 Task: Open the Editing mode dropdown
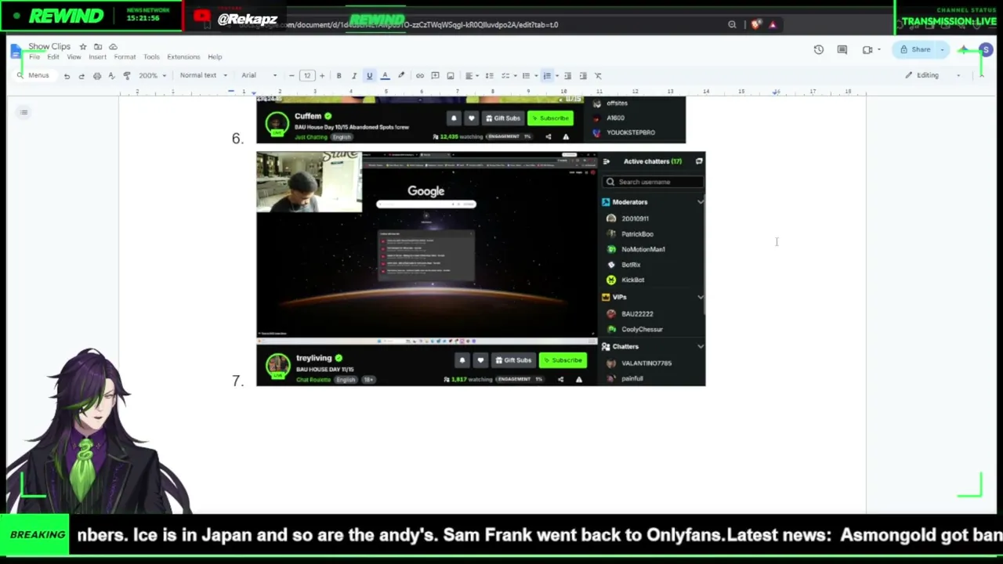[932, 75]
